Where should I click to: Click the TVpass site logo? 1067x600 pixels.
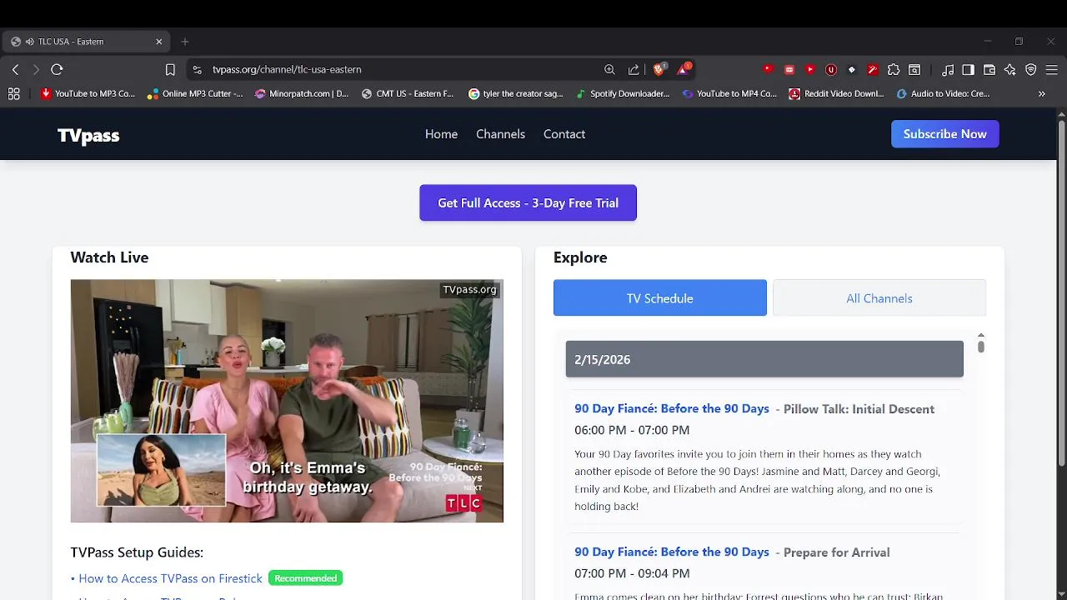pos(88,136)
